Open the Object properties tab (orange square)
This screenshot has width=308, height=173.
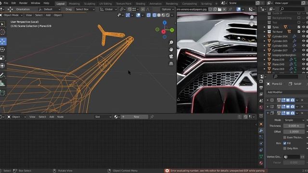(261, 124)
